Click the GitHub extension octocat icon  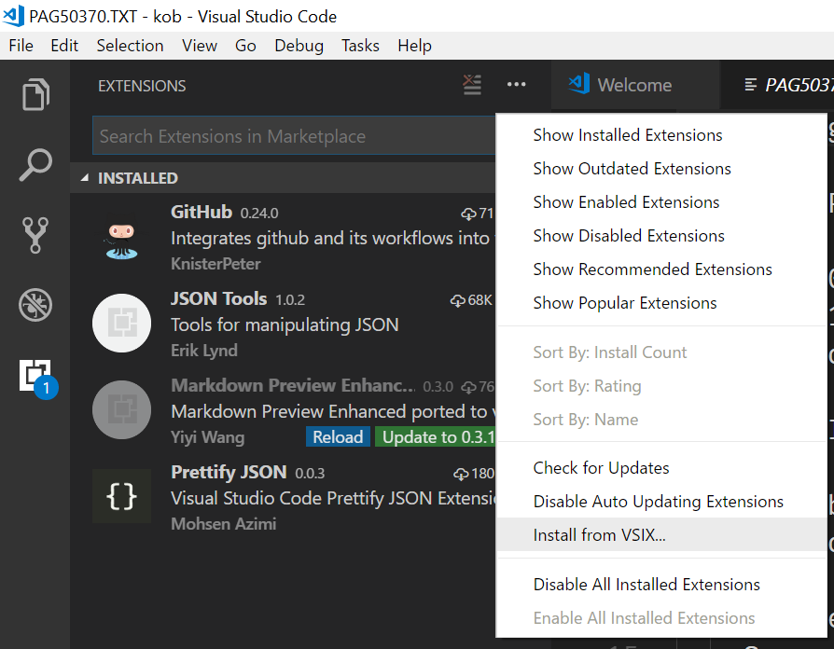pyautogui.click(x=122, y=241)
